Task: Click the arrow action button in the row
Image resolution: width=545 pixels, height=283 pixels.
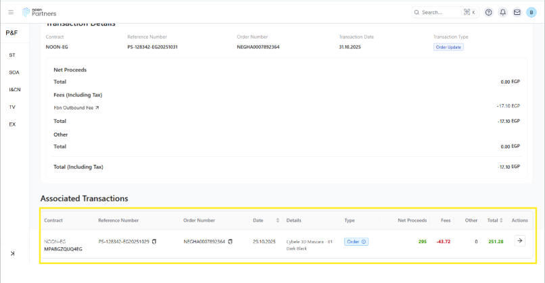Action: (x=519, y=240)
